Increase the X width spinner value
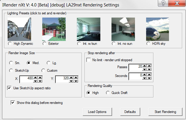 pyautogui.click(x=35, y=77)
